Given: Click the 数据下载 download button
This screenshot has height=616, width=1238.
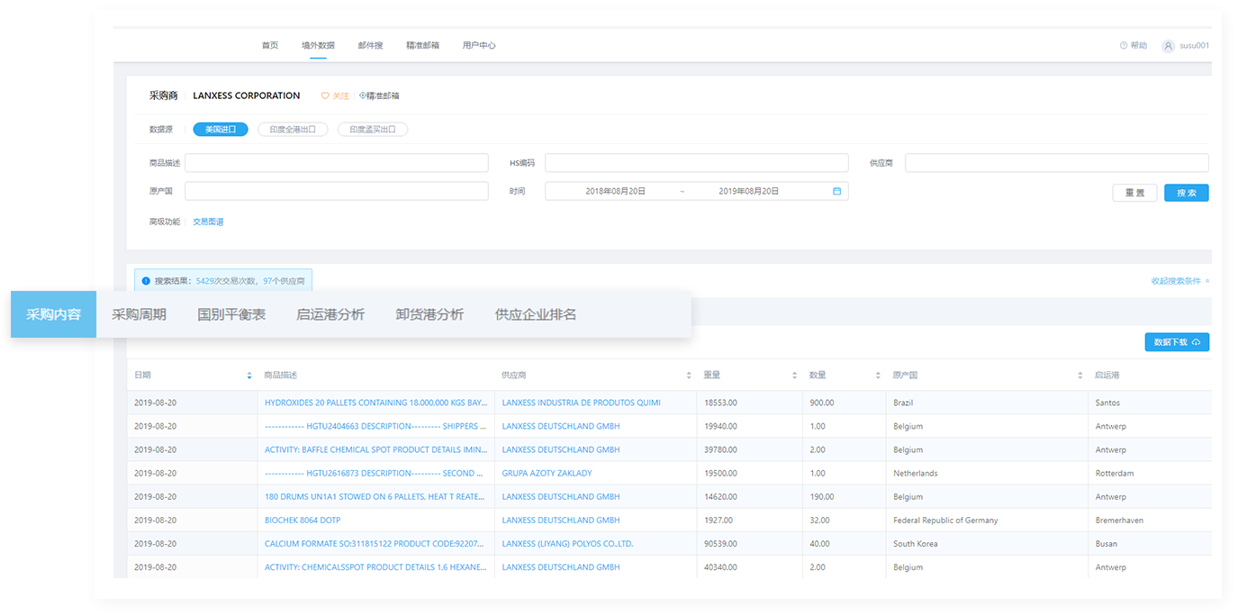Looking at the screenshot, I should [1177, 342].
